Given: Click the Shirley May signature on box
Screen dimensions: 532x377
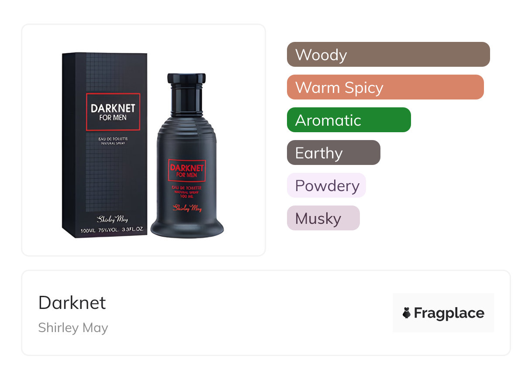Looking at the screenshot, I should [113, 219].
